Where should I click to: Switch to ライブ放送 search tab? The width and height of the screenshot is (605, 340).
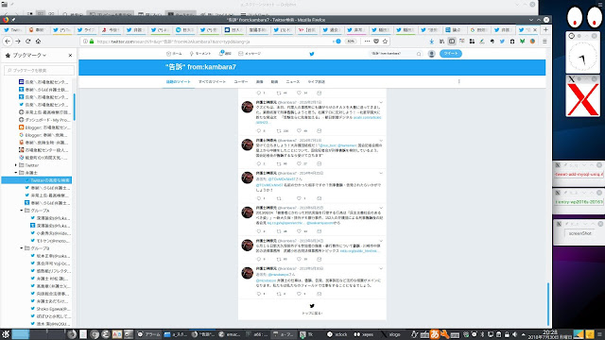point(316,82)
